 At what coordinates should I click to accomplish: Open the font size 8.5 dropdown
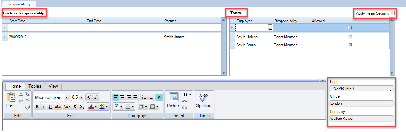(x=81, y=97)
